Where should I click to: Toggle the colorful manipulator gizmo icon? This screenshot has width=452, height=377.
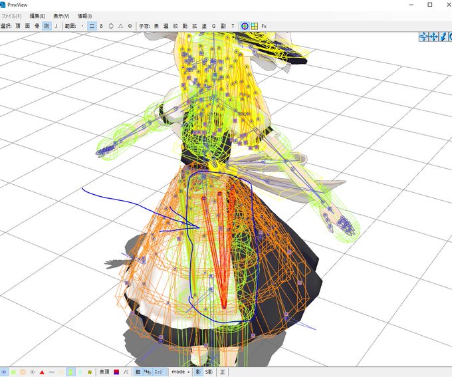tap(245, 26)
